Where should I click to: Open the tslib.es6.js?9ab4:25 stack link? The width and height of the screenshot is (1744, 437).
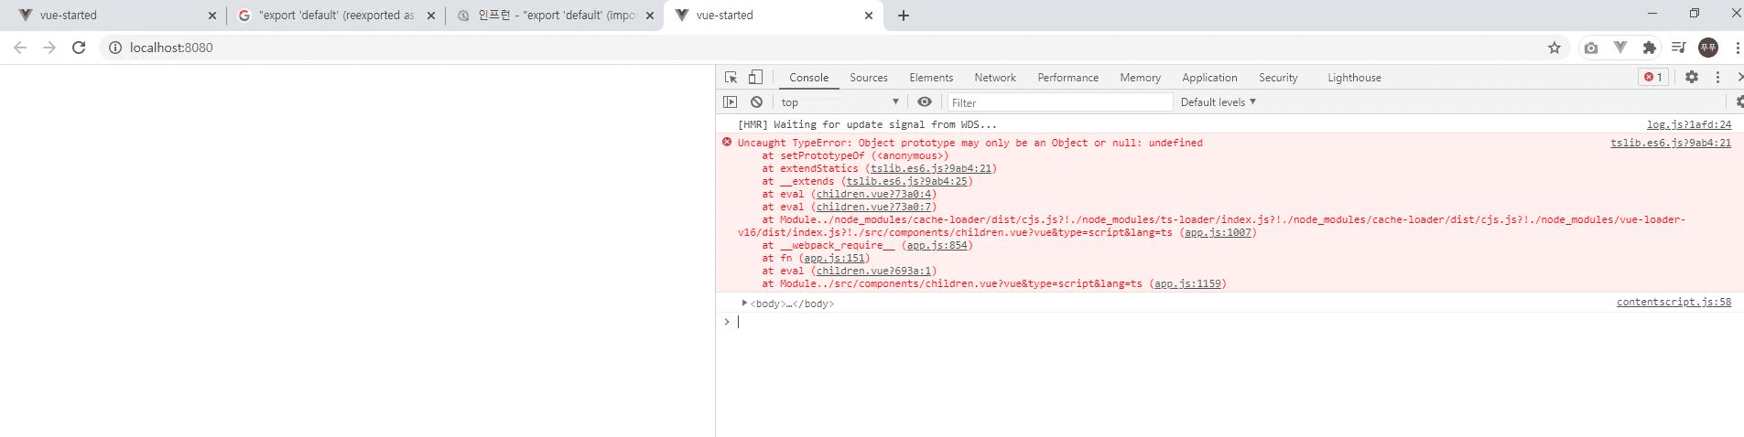pos(906,181)
